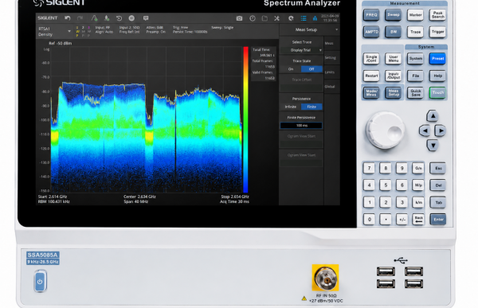Click the Peak Search button
This screenshot has height=308, width=478.
437,14
